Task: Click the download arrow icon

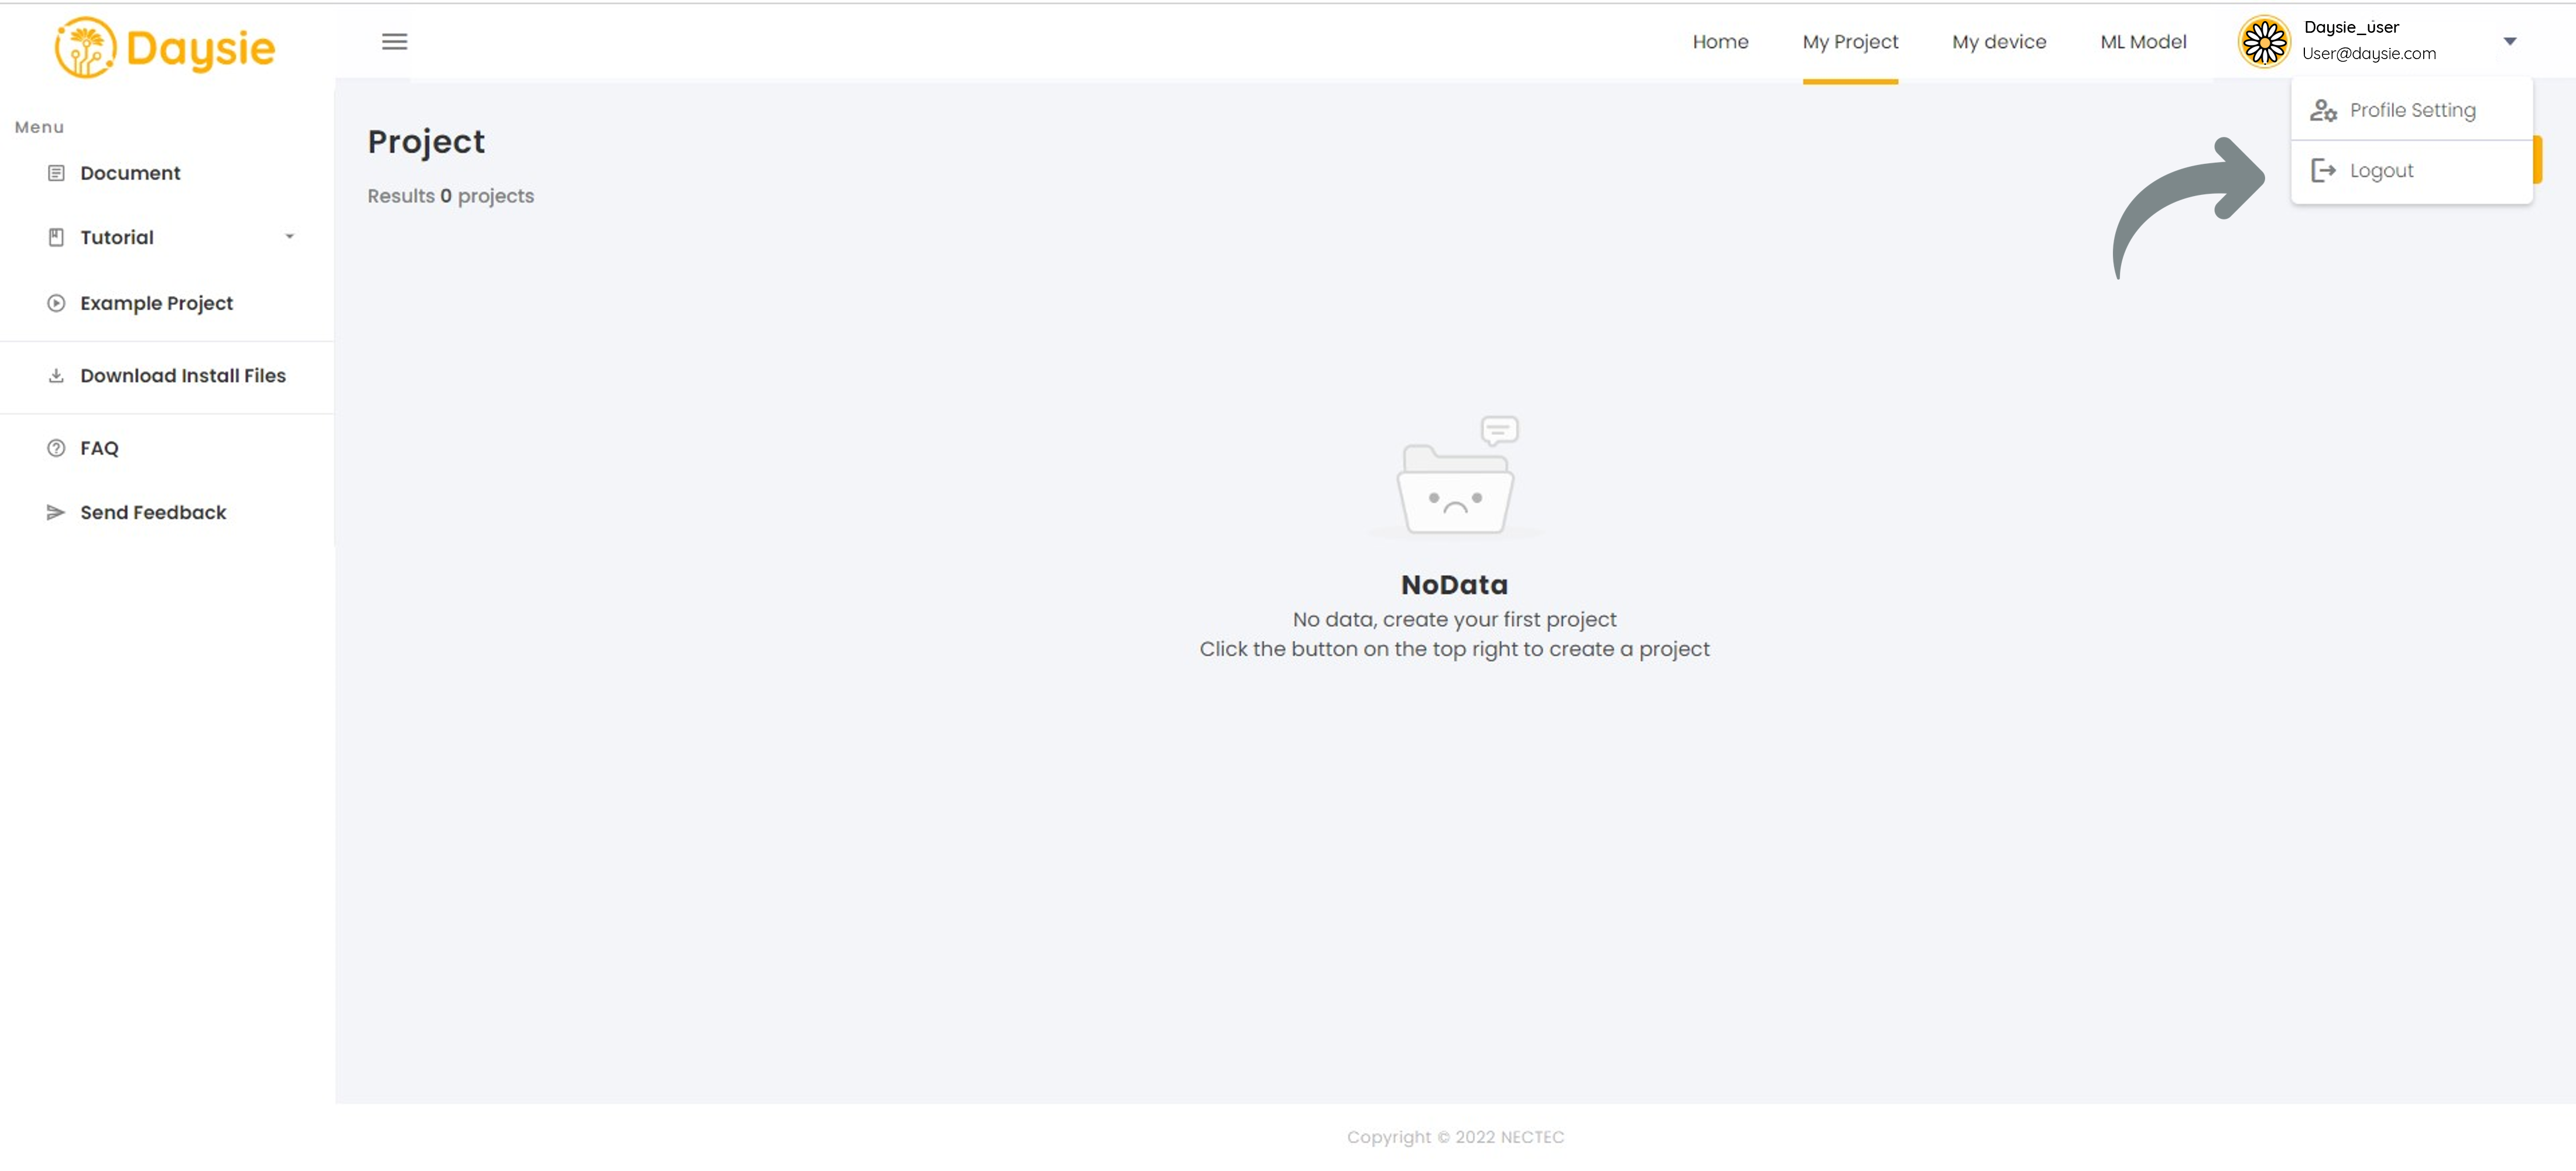Action: pyautogui.click(x=56, y=375)
